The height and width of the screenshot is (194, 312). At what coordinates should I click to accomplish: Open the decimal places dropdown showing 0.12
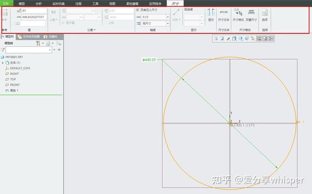pyautogui.click(x=168, y=17)
